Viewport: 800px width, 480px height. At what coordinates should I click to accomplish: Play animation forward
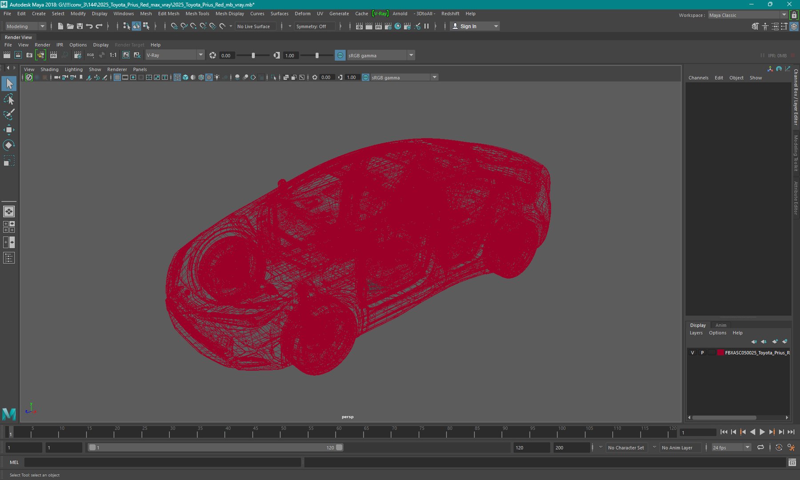(x=762, y=432)
